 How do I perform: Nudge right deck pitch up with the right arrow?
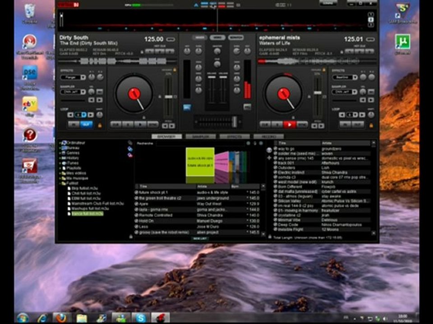(321, 126)
